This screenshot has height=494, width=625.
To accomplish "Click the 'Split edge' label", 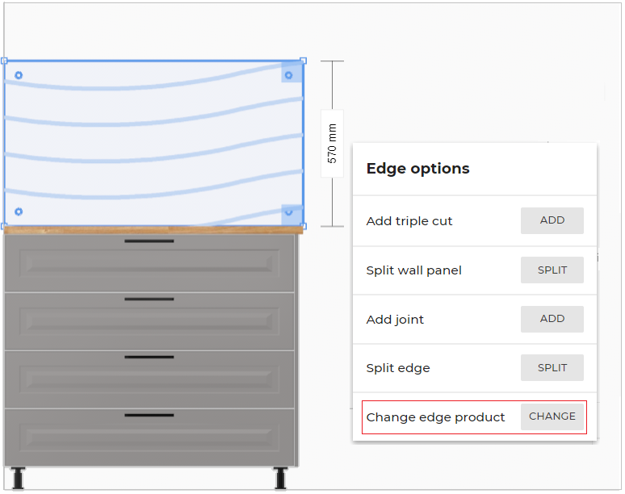I will [398, 368].
